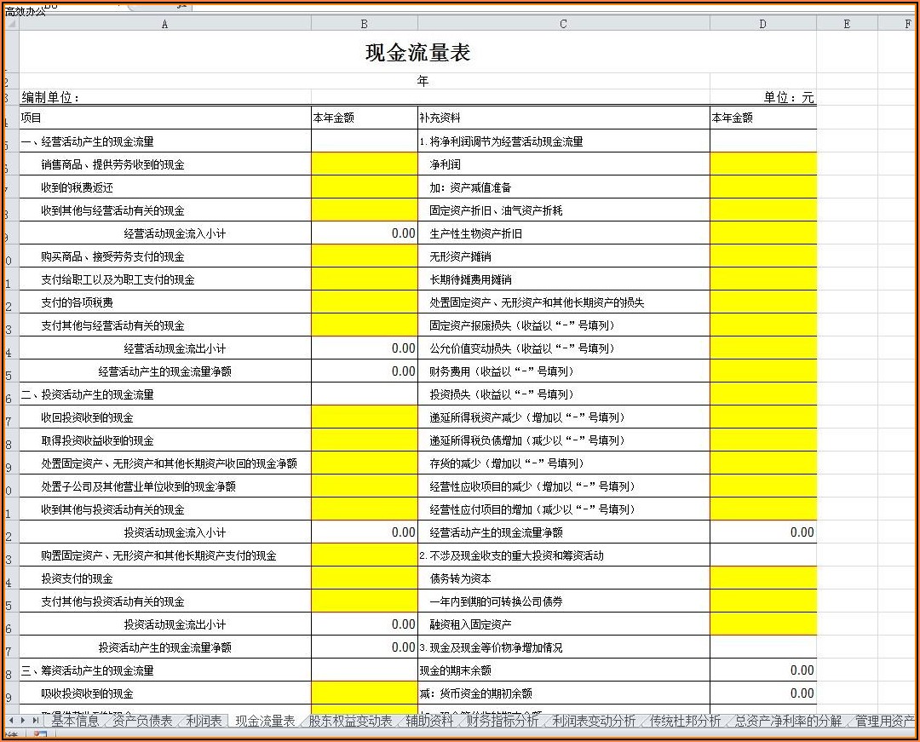Screen dimensions: 920x742
Task: Switch to the 基本信息 sheet tab
Action: click(74, 722)
